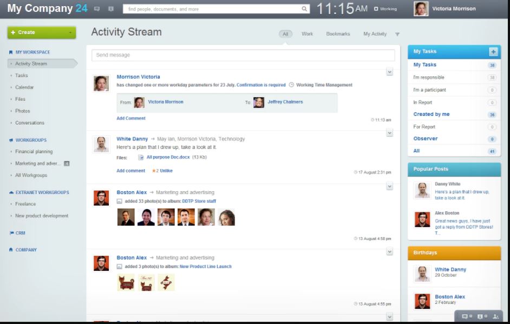
Task: Click the search magnifier icon
Action: point(304,9)
